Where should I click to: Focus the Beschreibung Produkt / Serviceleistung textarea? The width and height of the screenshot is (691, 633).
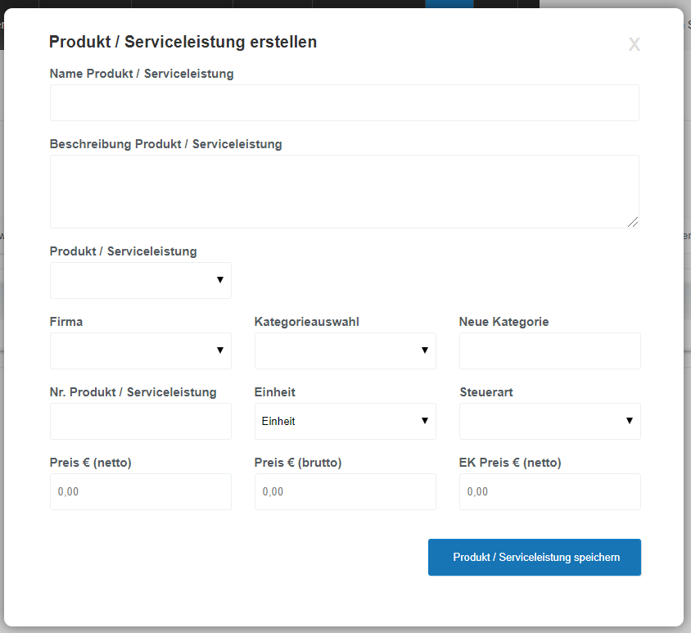click(x=344, y=192)
